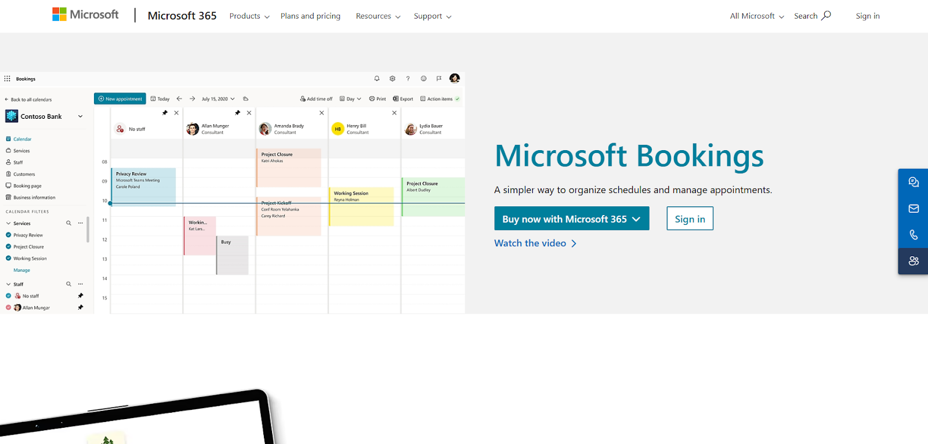Viewport: 928px width, 444px height.
Task: Open the Privacy Review appointment block
Action: click(143, 187)
